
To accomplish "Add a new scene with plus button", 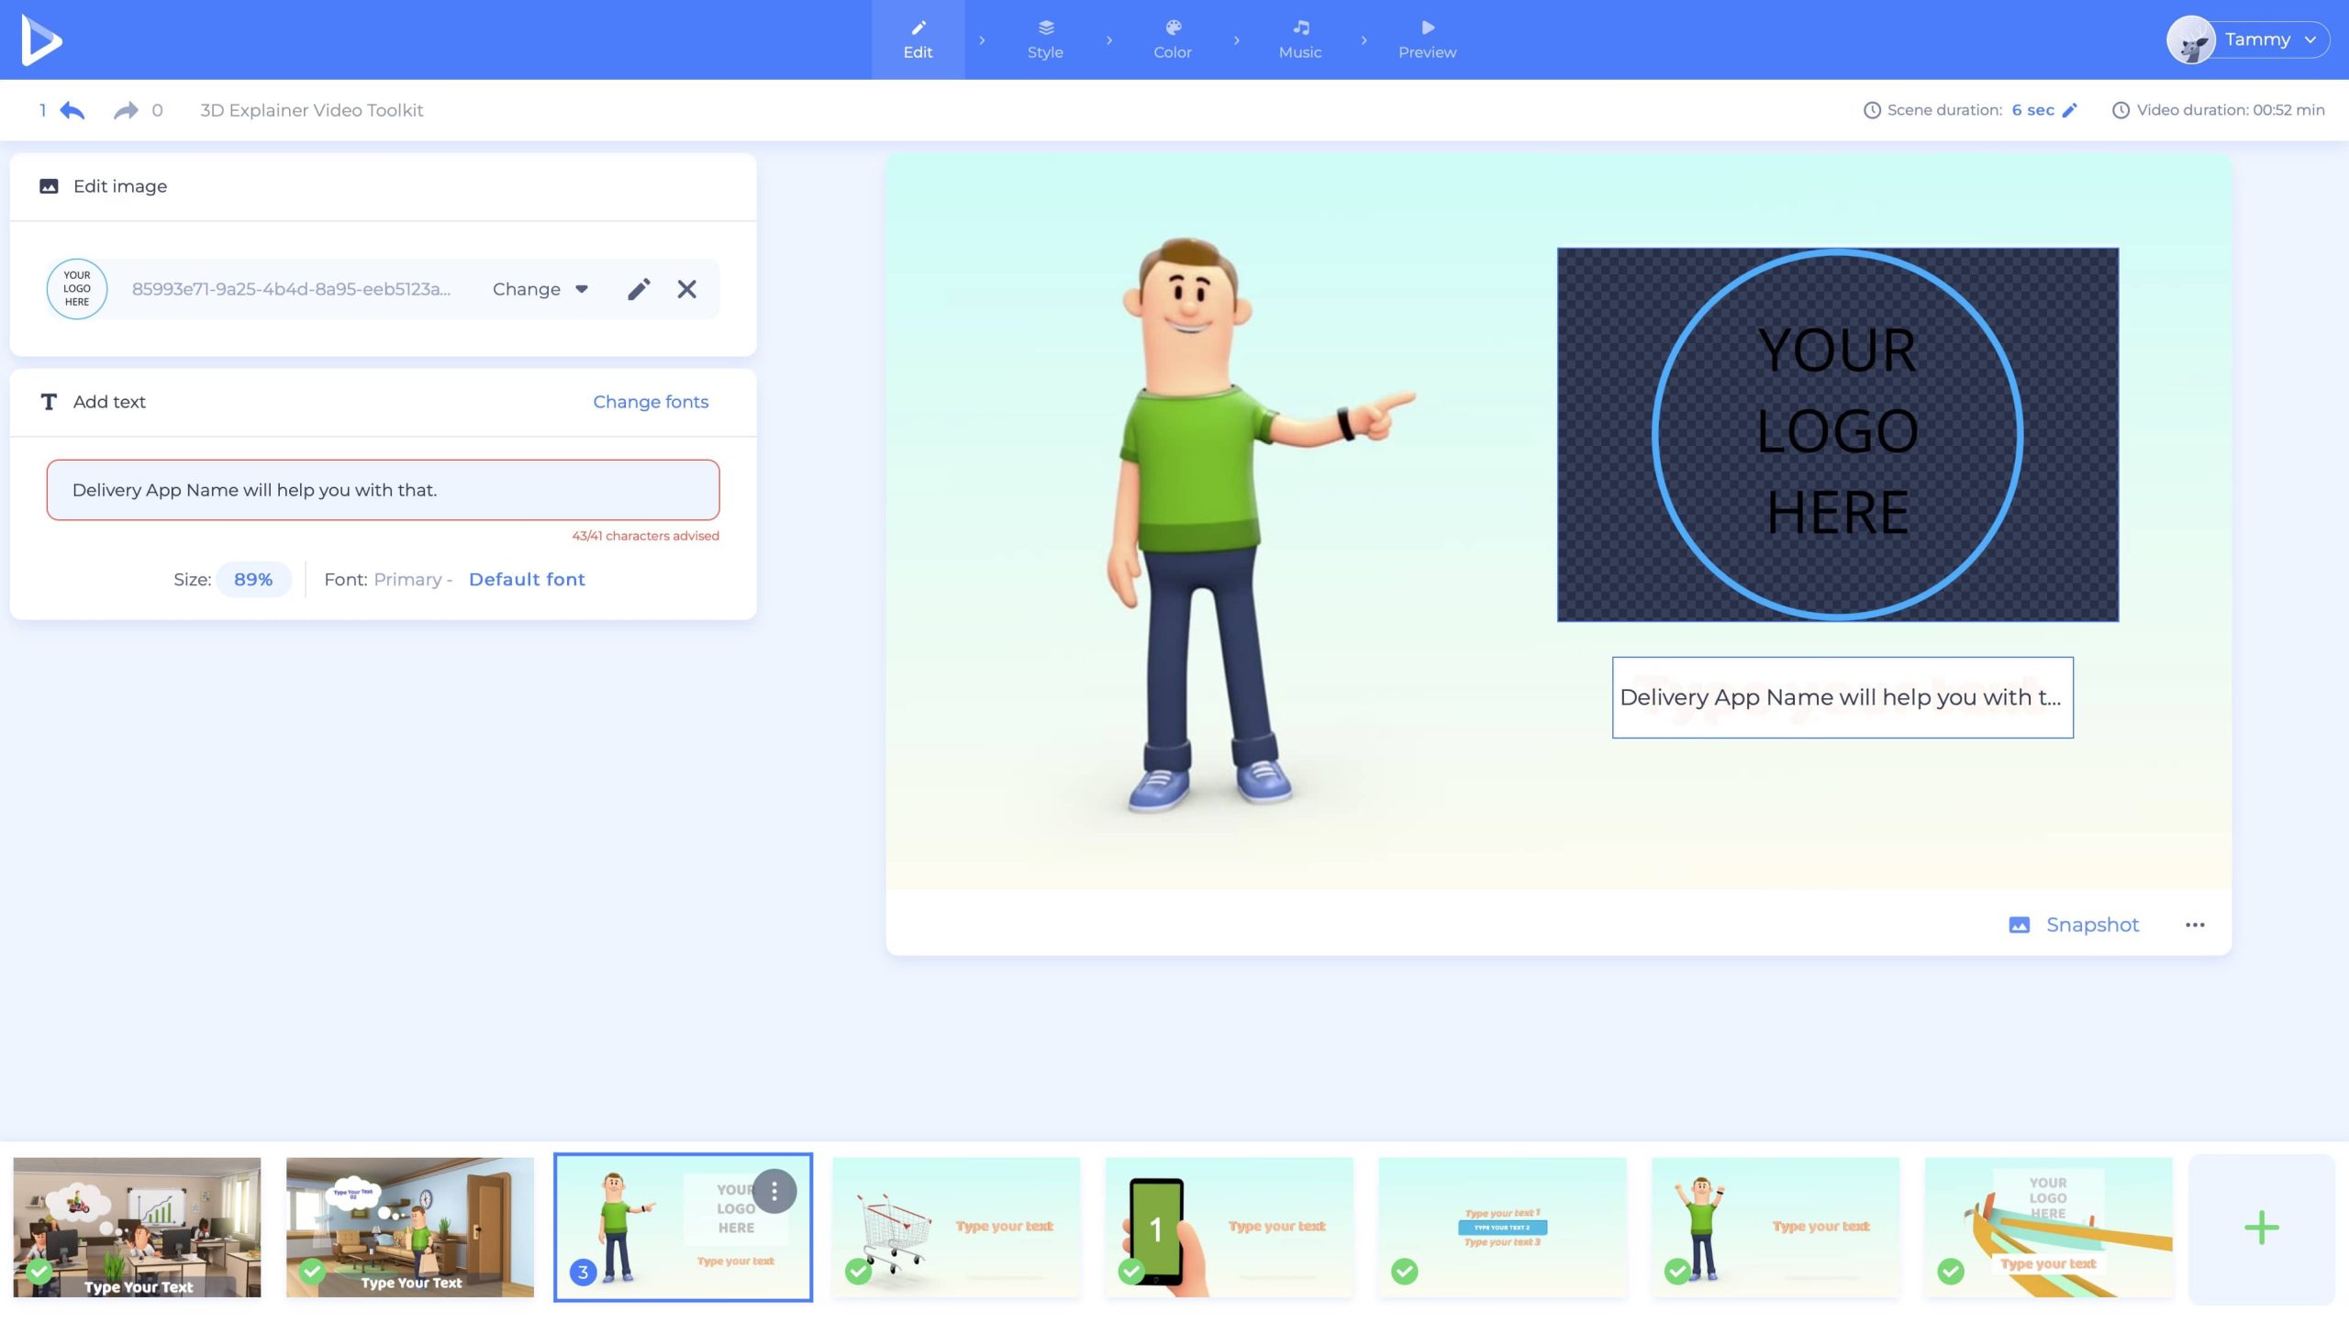I will [x=2261, y=1228].
